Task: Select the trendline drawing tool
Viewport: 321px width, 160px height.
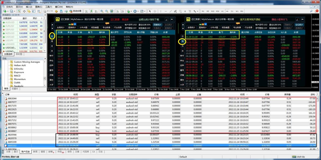Action: pos(171,11)
